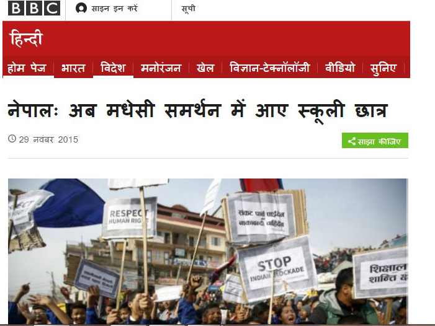This screenshot has height=326, width=435.
Task: Click the Stop Indian Blockade placard in the photo
Action: click(x=277, y=269)
